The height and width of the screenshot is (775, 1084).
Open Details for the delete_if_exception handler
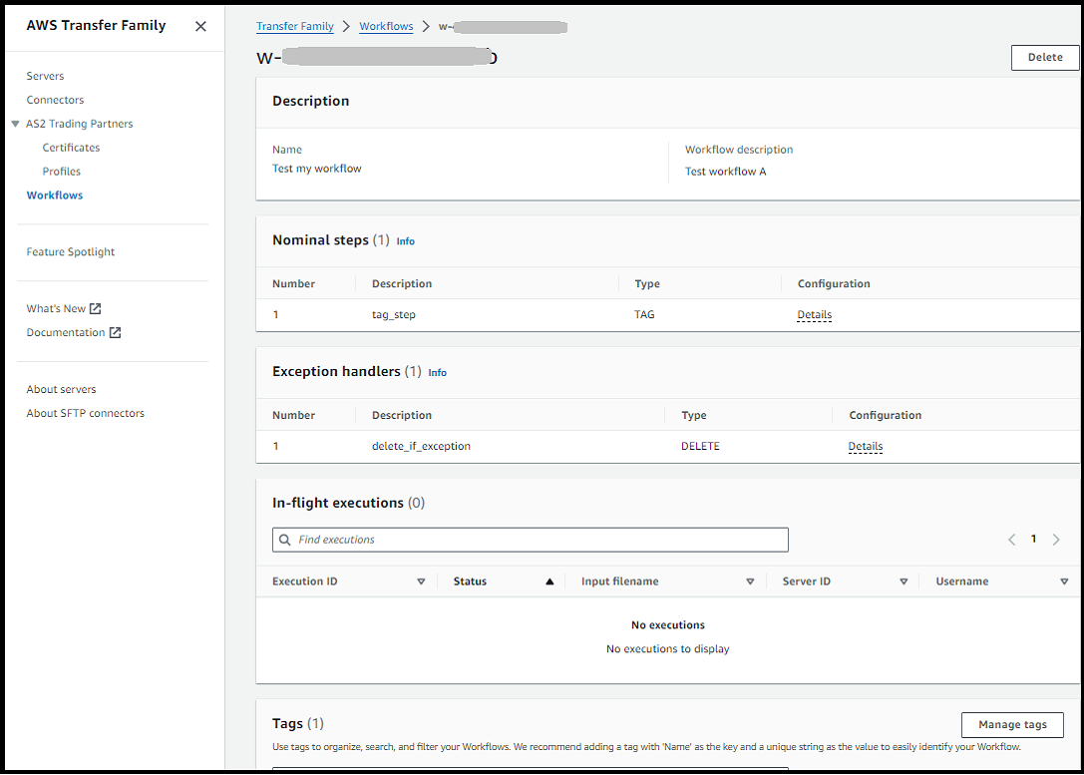pyautogui.click(x=865, y=446)
